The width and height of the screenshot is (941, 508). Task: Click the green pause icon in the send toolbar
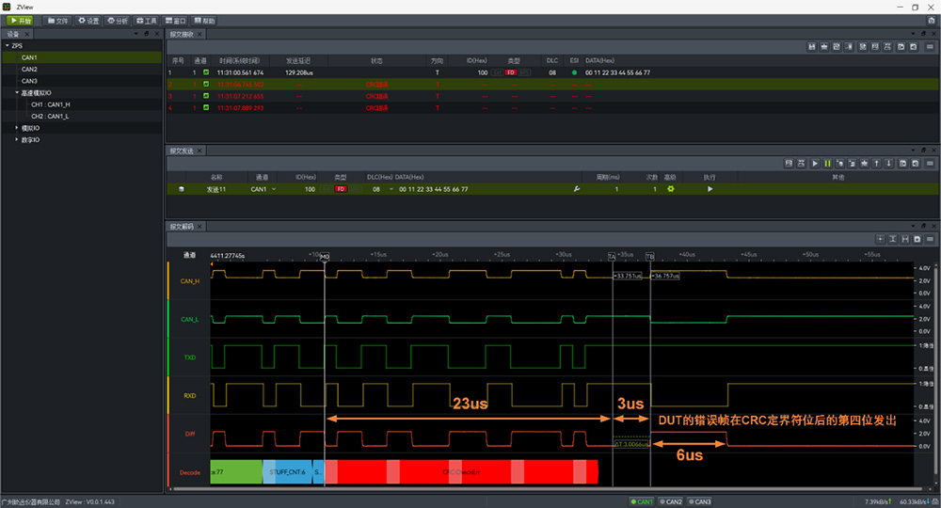[827, 164]
